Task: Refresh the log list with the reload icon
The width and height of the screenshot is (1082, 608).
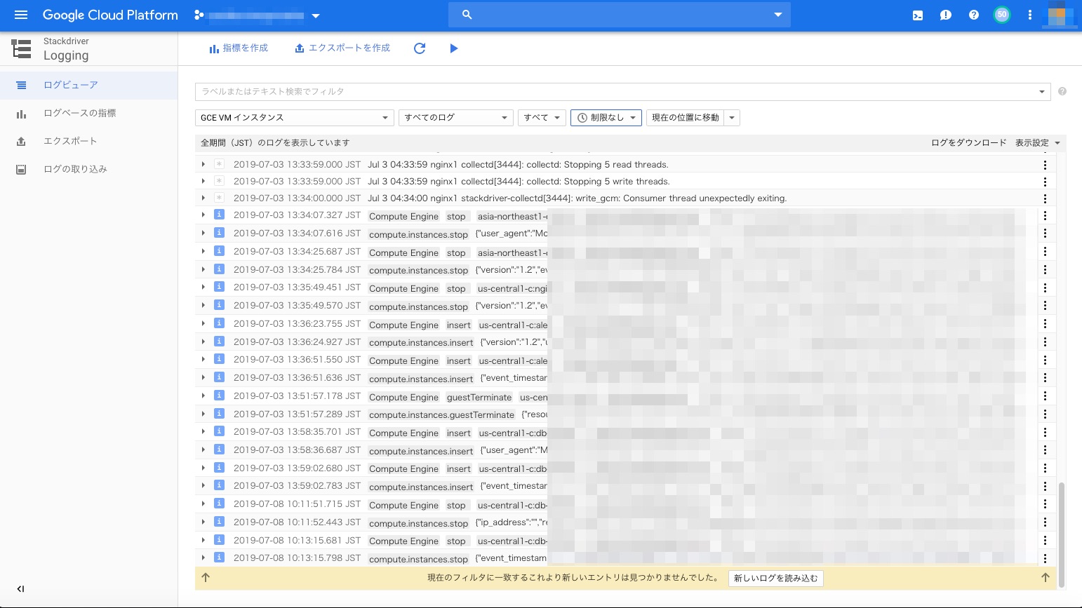Action: [x=419, y=48]
